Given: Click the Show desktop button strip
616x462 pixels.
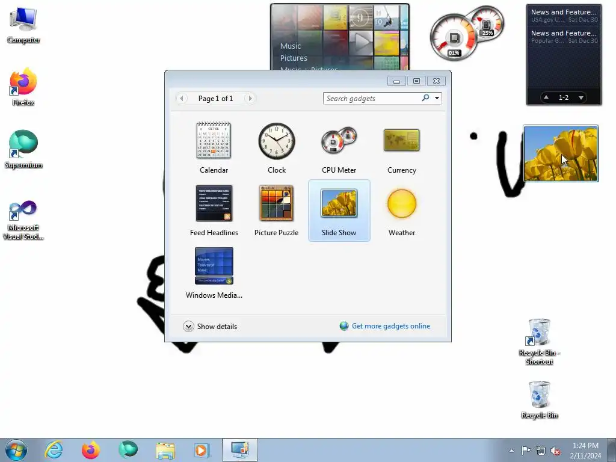Looking at the screenshot, I should (x=612, y=450).
